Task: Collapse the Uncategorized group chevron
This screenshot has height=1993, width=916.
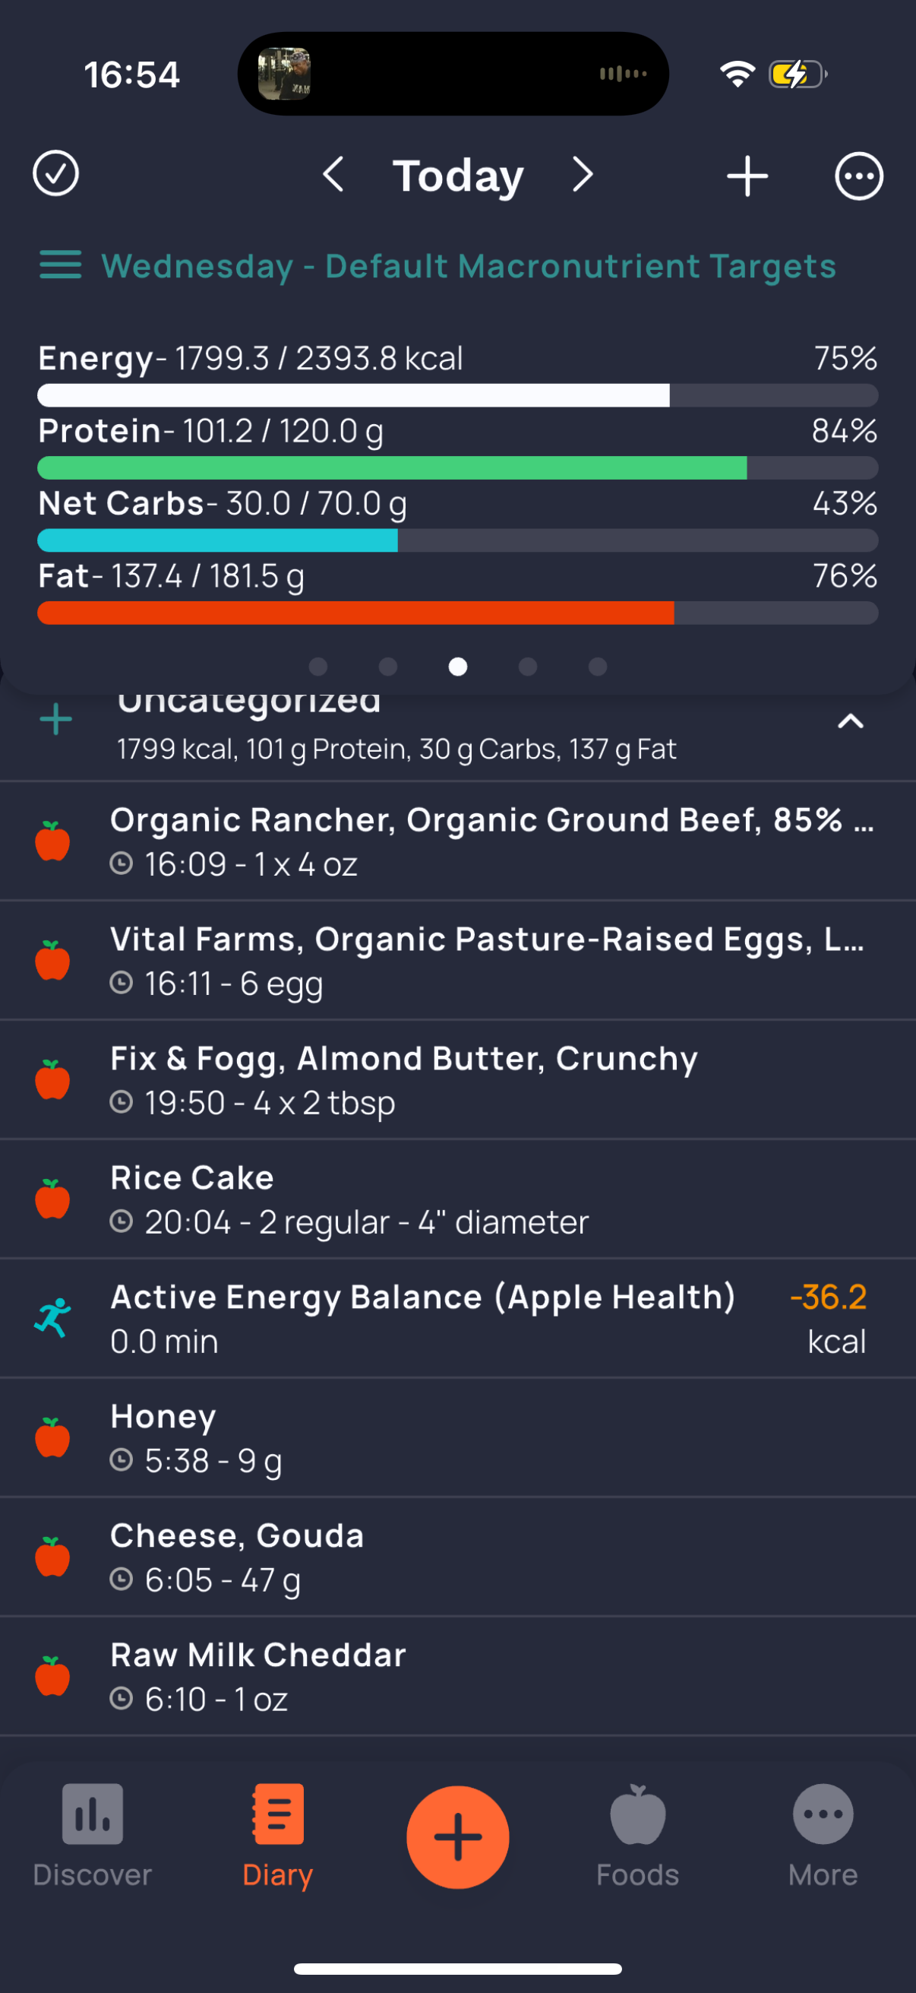Action: tap(850, 721)
